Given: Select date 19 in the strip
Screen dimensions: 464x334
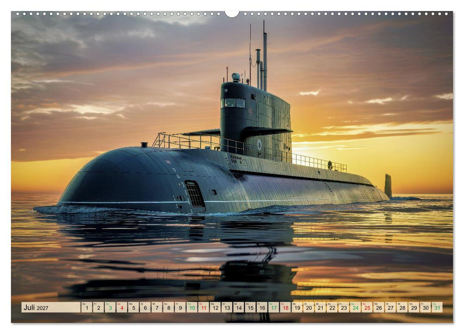Looking at the screenshot, I should point(297,307).
